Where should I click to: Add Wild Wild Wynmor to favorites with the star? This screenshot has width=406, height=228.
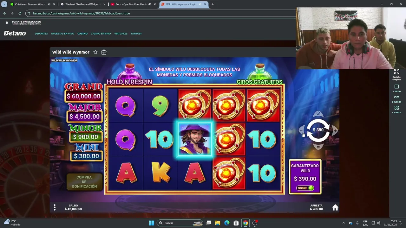tap(95, 52)
